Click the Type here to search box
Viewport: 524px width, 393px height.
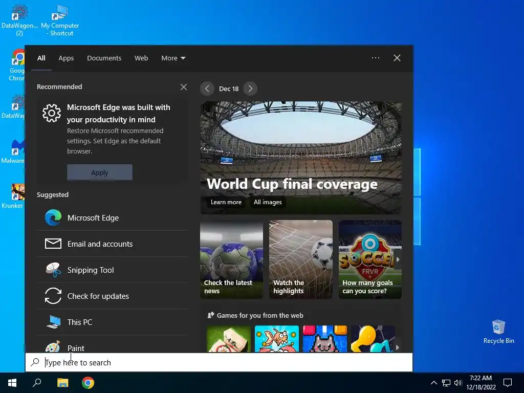tap(219, 362)
